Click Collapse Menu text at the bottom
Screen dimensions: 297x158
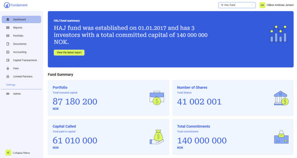pos(21,153)
